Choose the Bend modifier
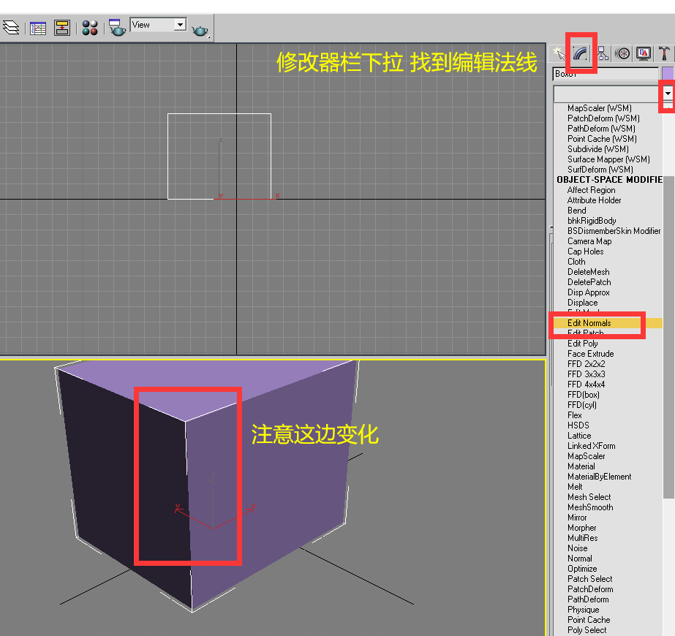 (577, 211)
